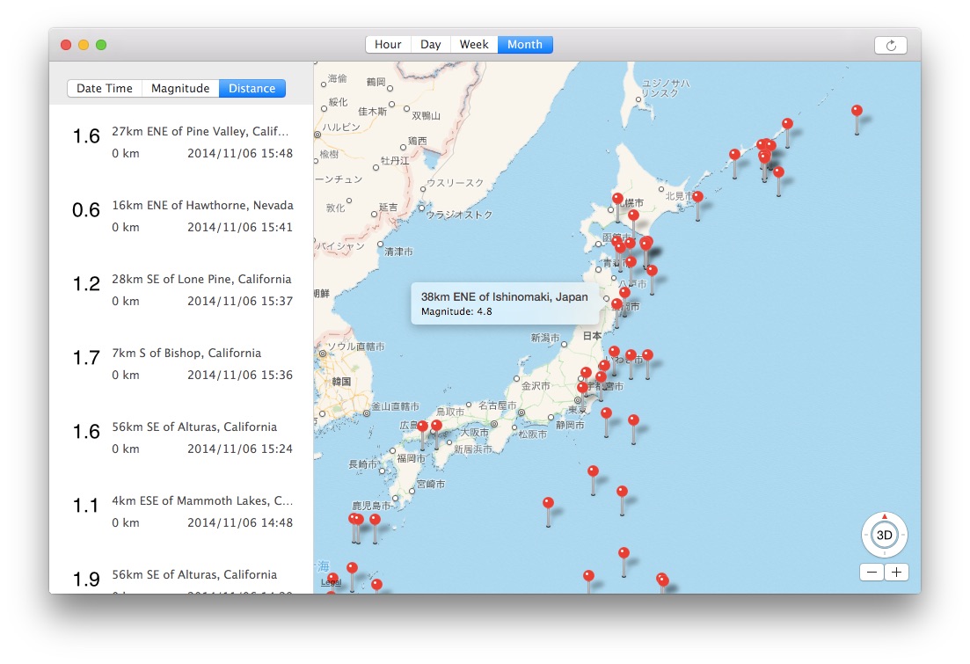This screenshot has height=664, width=970.
Task: Select the pin nearest the 鹿児島市 label
Action: (375, 520)
